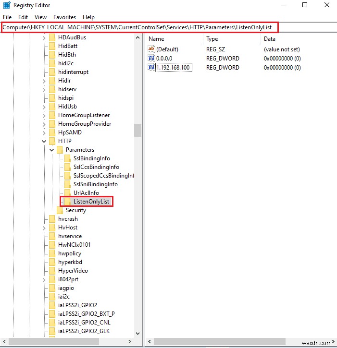Click the Parameters folder icon

click(60, 150)
